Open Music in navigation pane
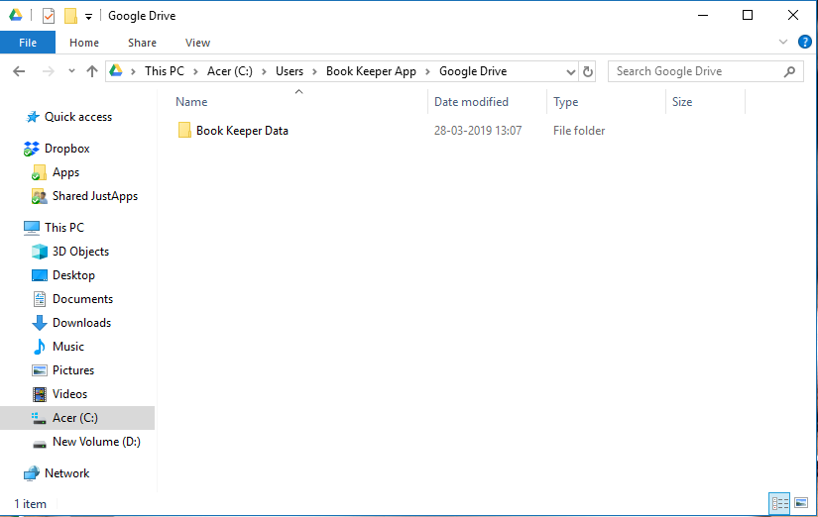Image resolution: width=818 pixels, height=517 pixels. tap(67, 347)
